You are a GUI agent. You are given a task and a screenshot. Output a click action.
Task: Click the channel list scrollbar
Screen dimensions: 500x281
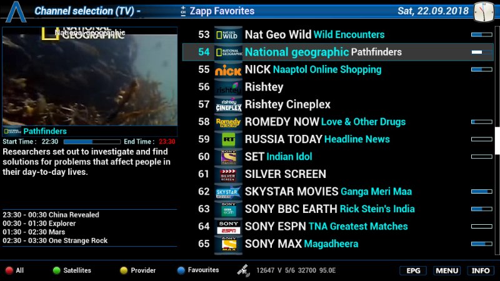coord(497,140)
